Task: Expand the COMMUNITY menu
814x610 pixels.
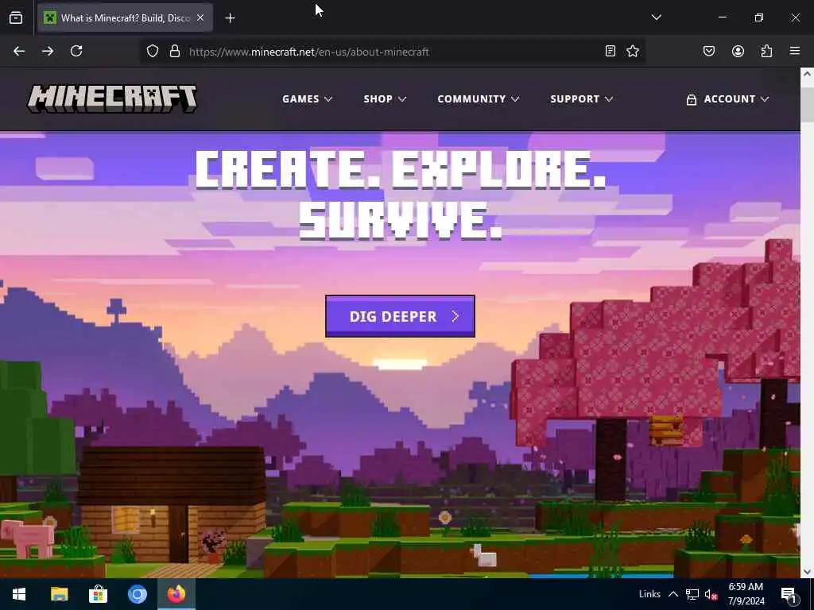Action: pyautogui.click(x=478, y=98)
